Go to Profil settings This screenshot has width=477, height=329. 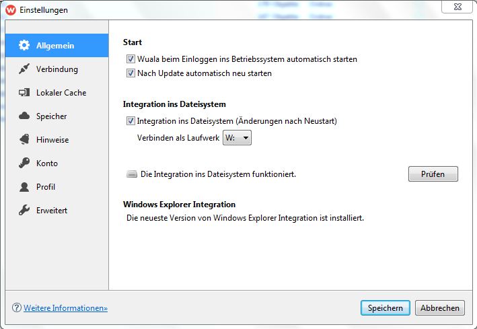tap(57, 186)
